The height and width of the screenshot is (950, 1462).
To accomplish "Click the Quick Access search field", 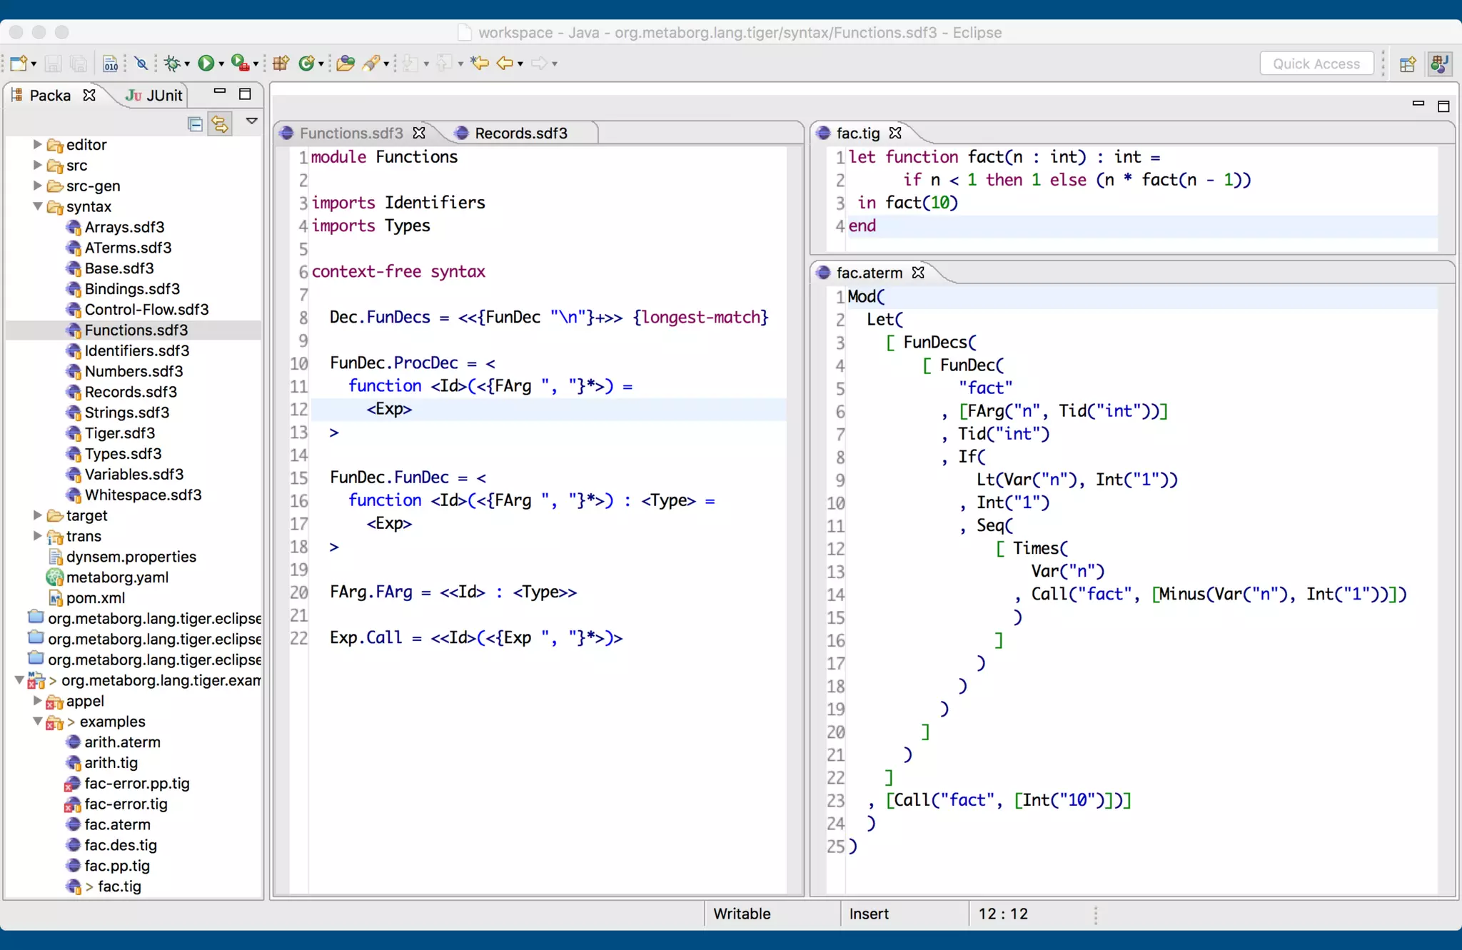I will pyautogui.click(x=1316, y=64).
